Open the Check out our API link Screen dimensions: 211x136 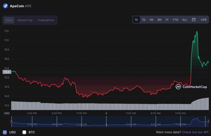(x=195, y=132)
